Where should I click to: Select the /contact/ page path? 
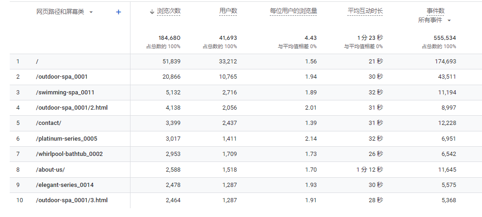(49, 123)
